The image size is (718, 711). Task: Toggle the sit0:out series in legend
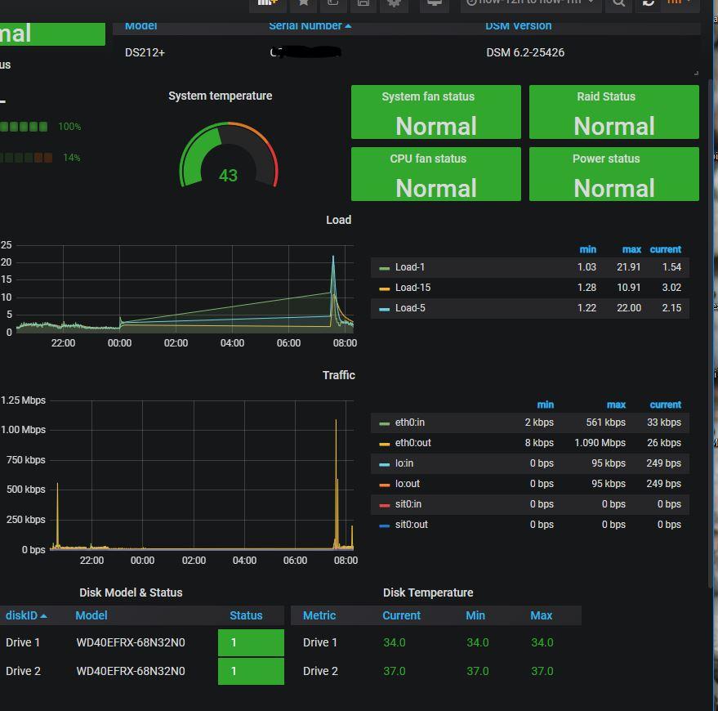pos(411,525)
